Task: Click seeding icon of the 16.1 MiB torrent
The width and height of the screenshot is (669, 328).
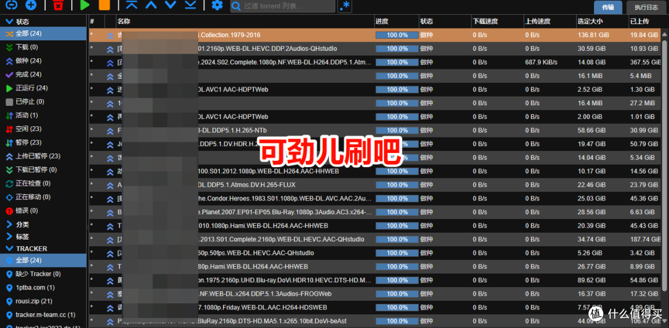Action: 110,76
